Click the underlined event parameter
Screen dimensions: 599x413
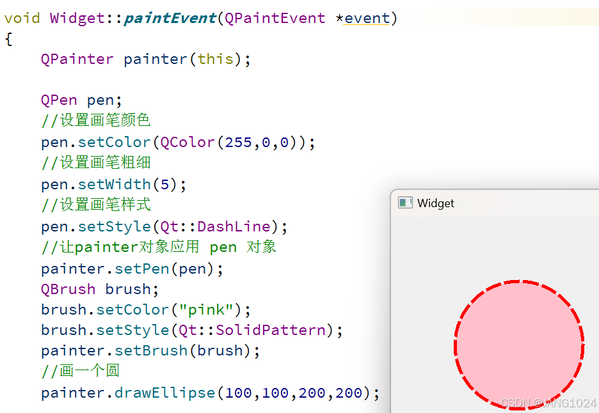[366, 19]
